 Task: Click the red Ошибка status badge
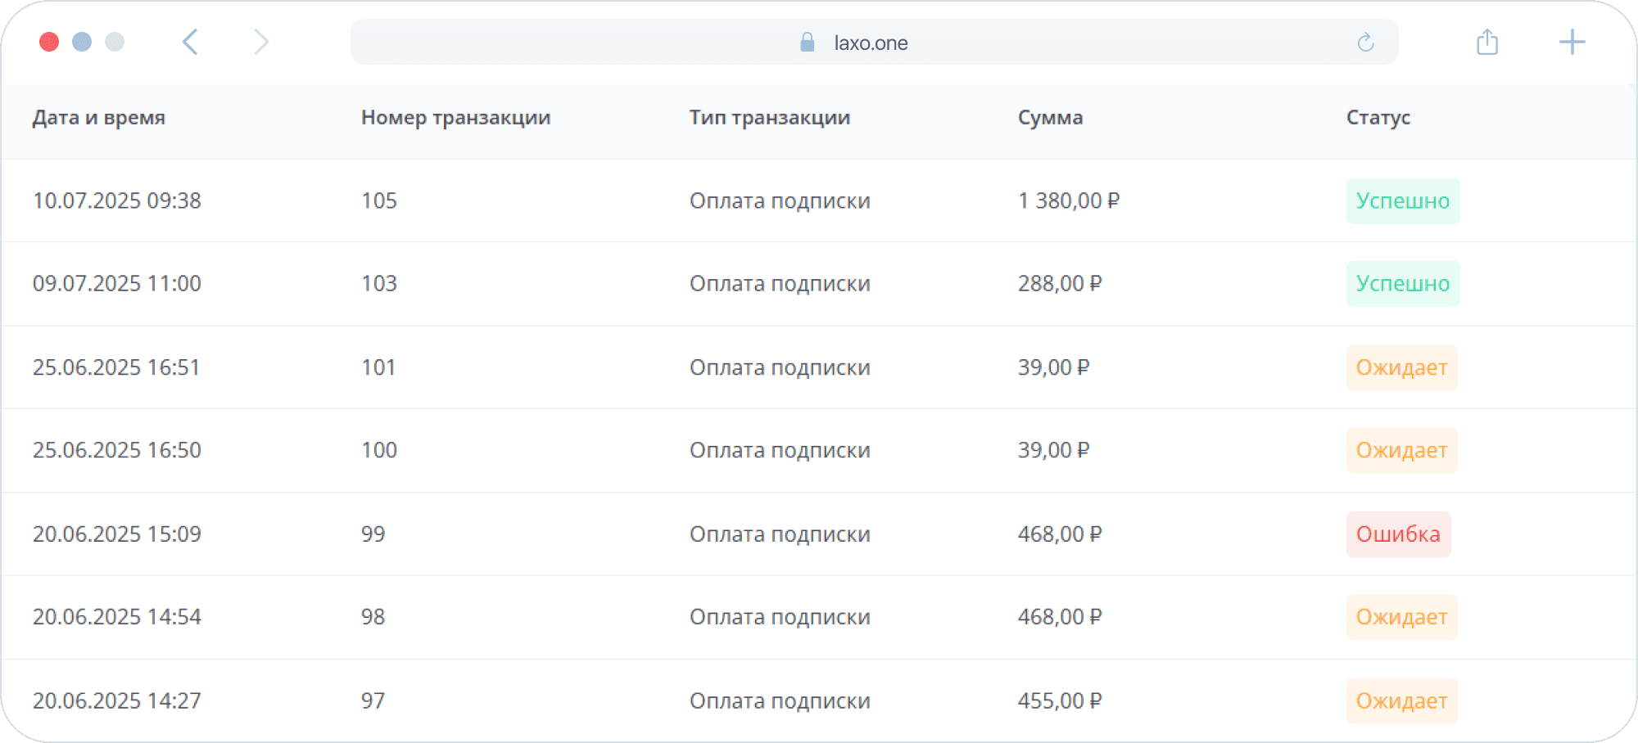coord(1398,534)
